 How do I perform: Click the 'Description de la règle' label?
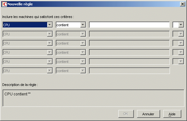pyautogui.click(x=20, y=85)
